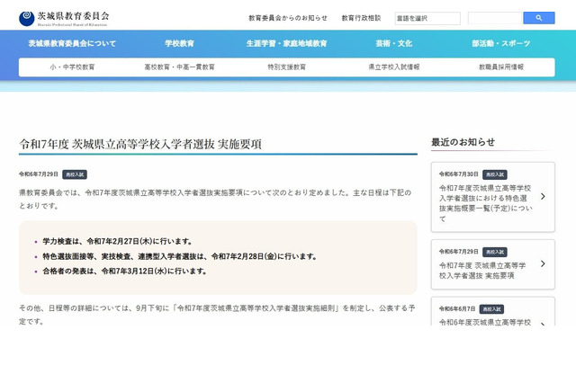Open 教育行政相談 link
The height and width of the screenshot is (383, 576).
tap(361, 18)
